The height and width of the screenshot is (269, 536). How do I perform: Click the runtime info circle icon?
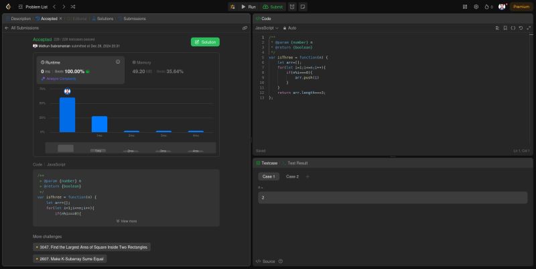coord(118,62)
